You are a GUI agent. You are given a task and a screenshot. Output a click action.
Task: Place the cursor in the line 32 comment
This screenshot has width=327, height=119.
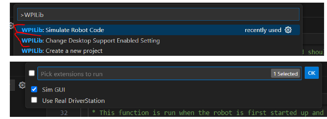[207, 113]
